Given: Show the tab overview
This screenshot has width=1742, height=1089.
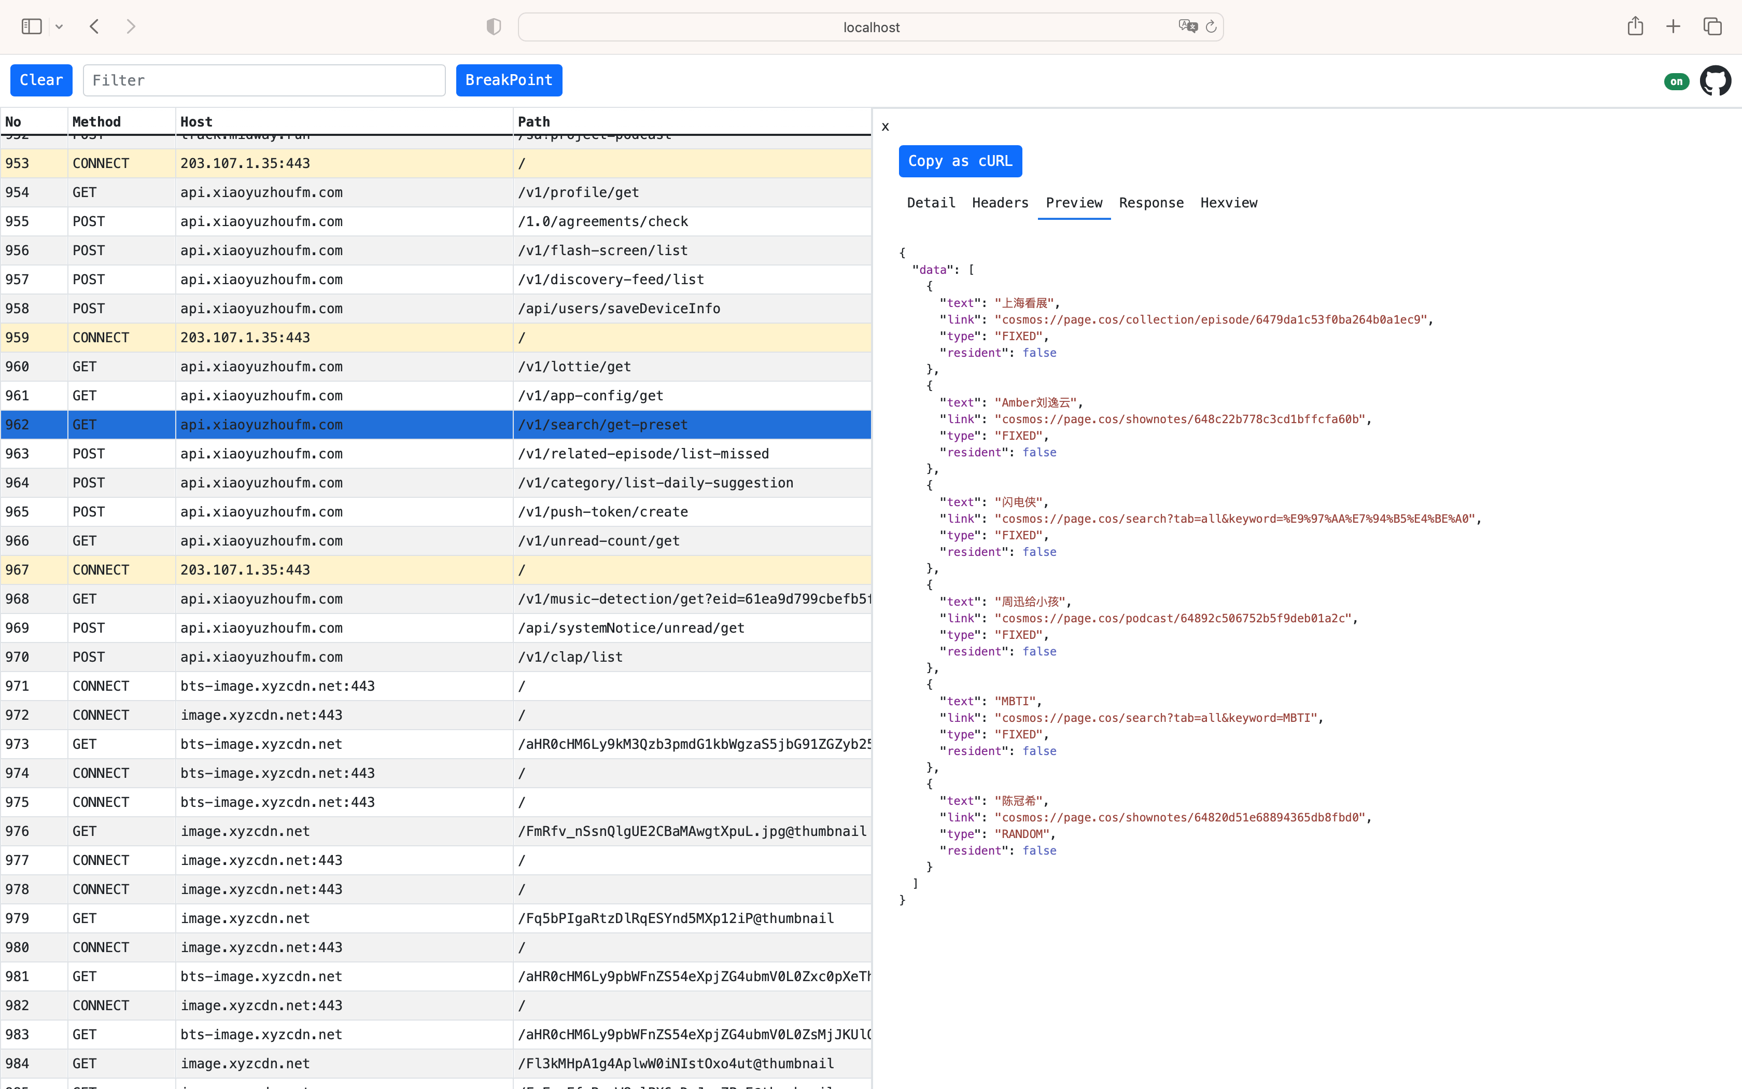Looking at the screenshot, I should point(1712,26).
